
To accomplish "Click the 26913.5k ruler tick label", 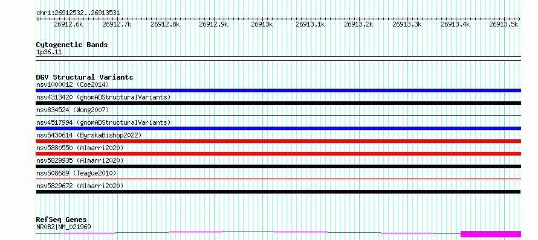I will point(504,24).
